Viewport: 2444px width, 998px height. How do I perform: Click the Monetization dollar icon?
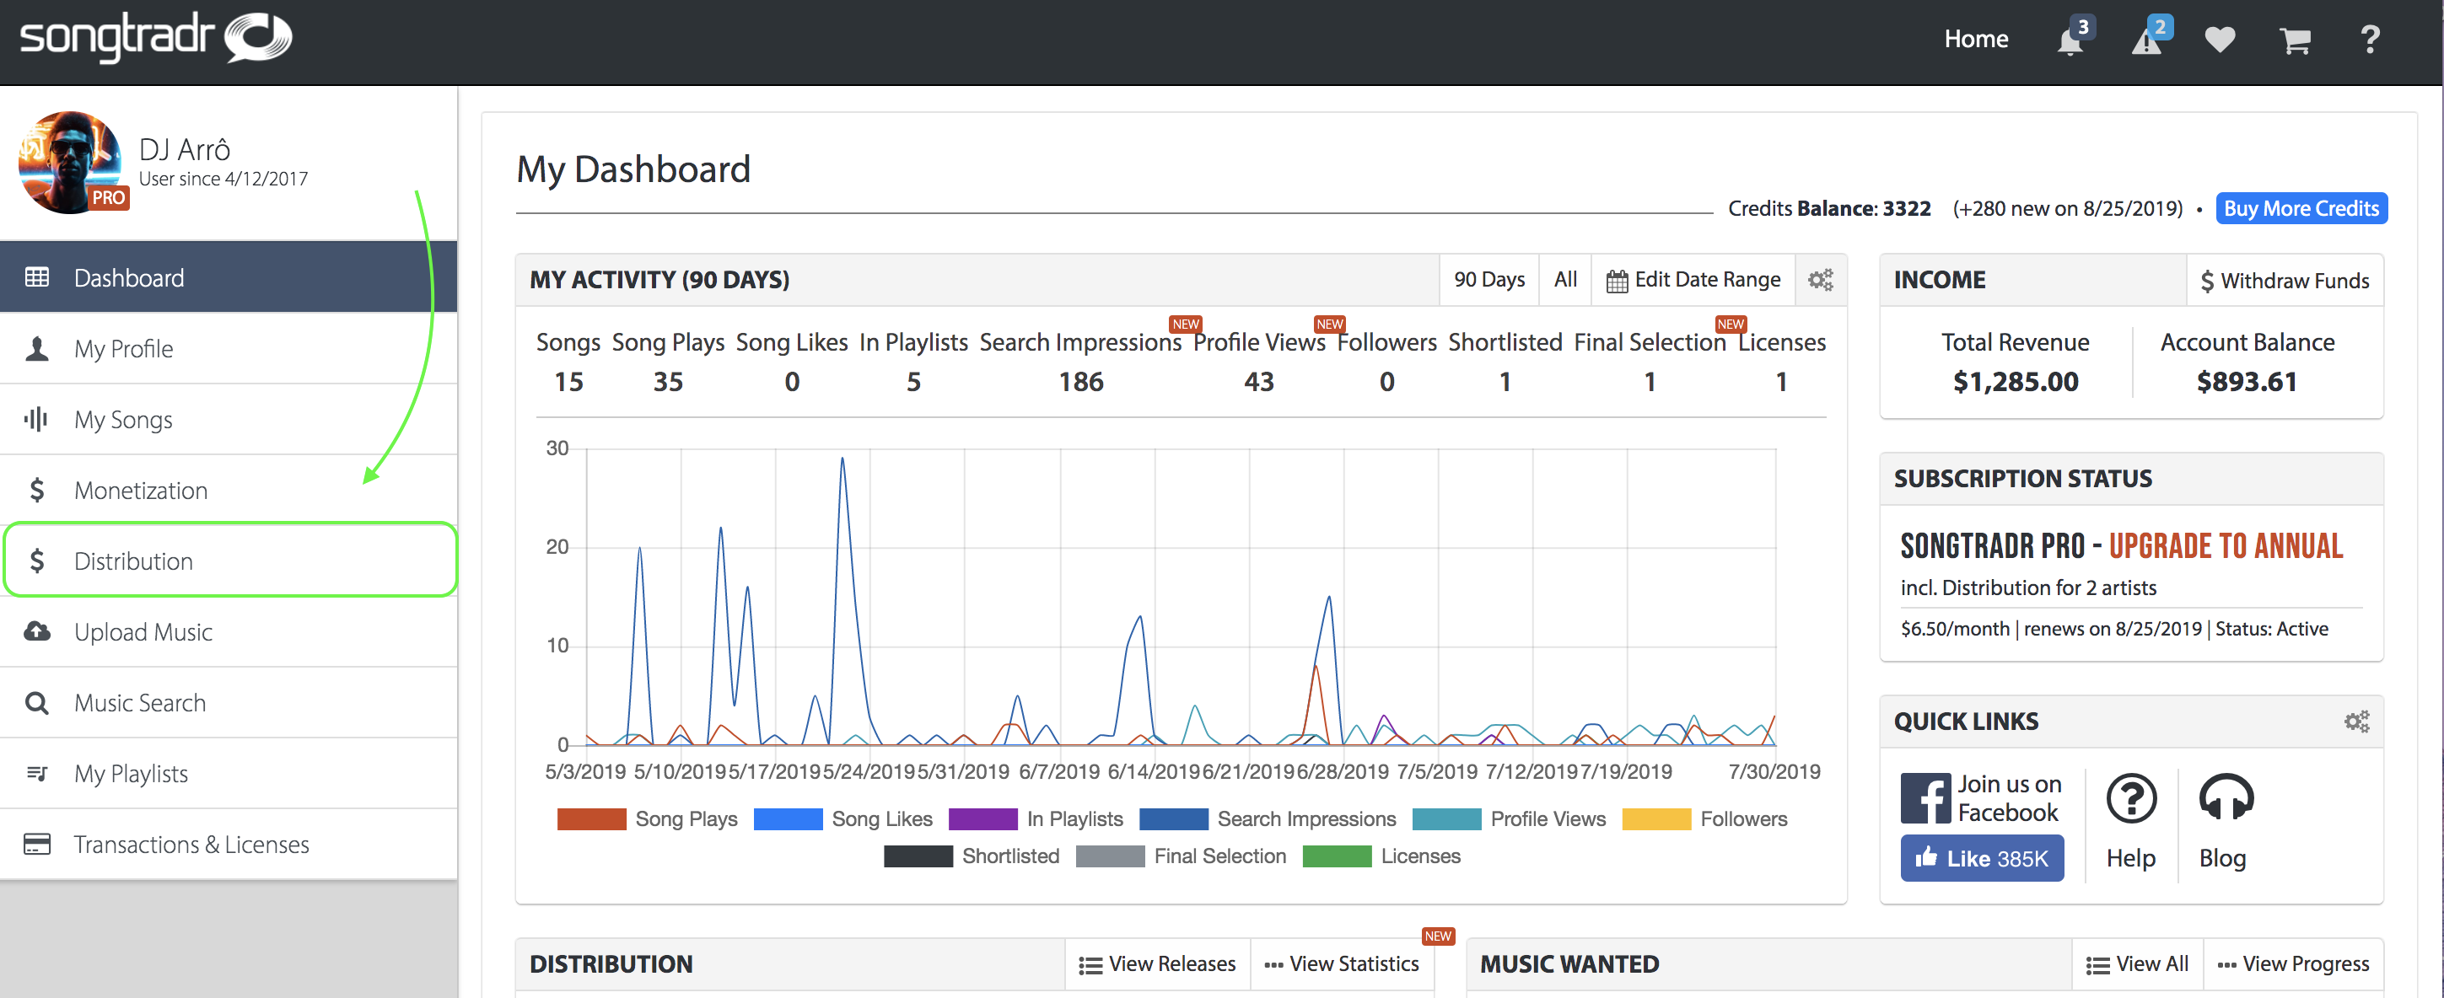(37, 490)
